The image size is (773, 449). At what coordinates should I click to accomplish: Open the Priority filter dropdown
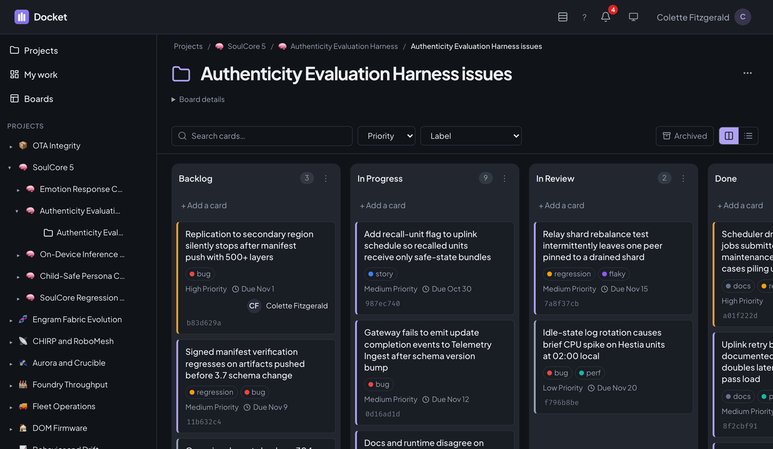tap(386, 136)
